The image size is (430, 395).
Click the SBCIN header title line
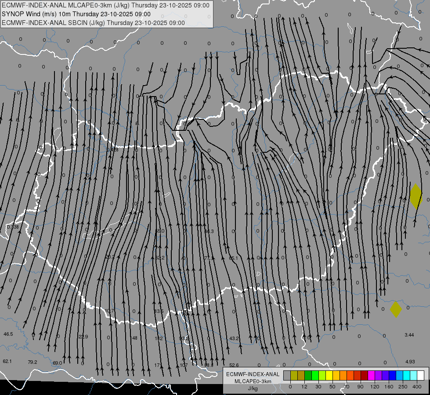(93, 23)
